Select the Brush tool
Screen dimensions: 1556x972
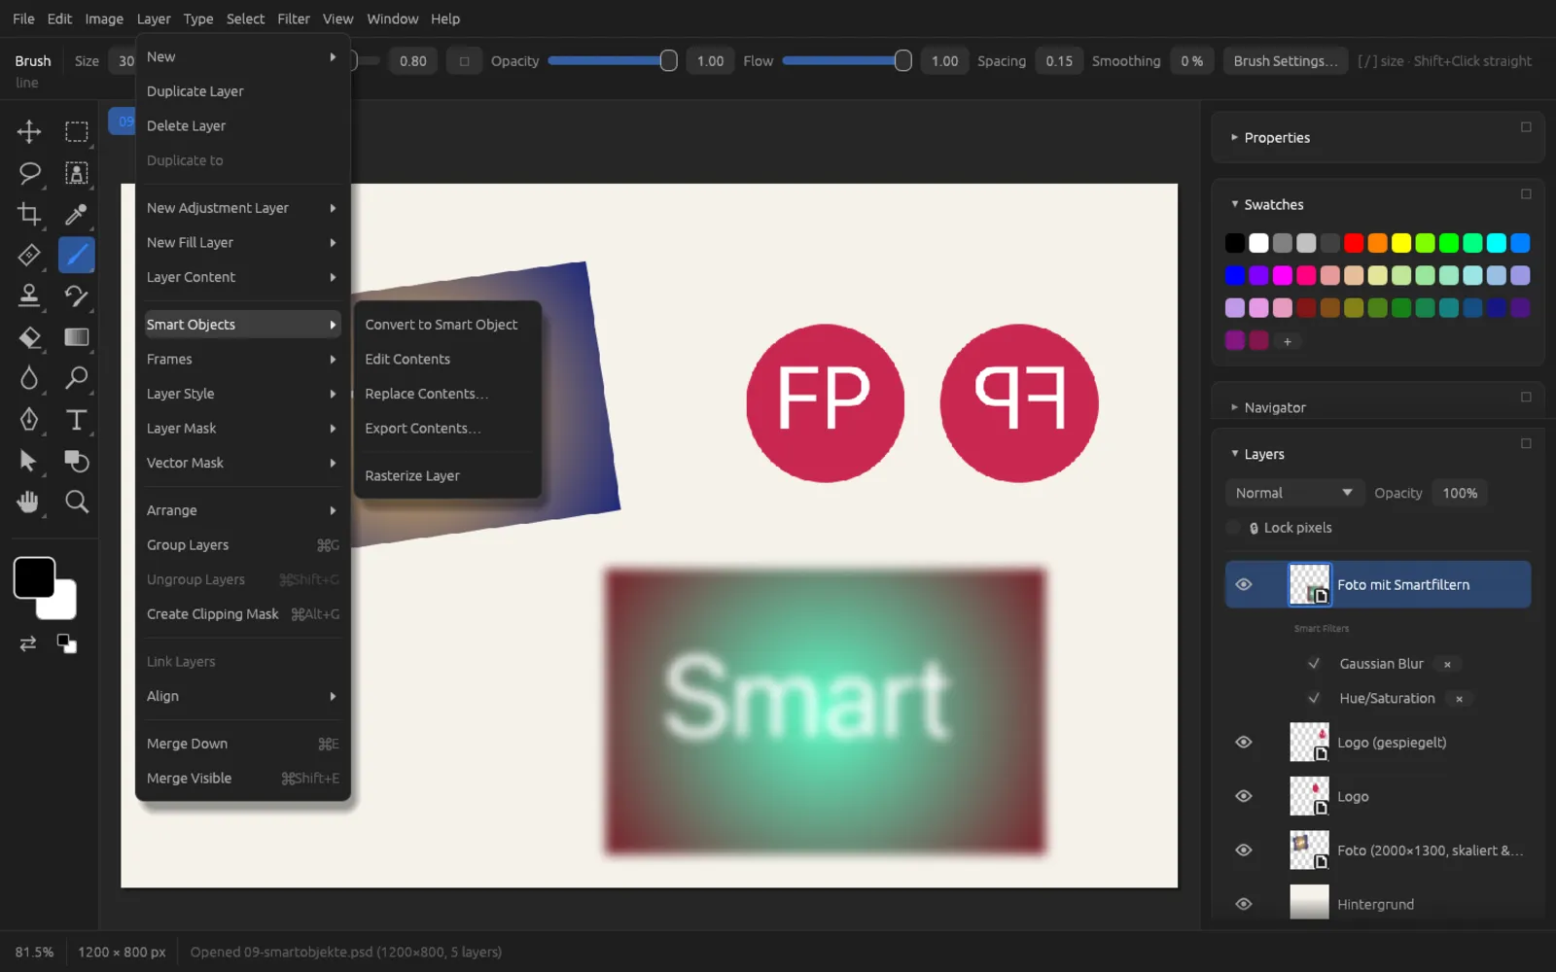click(76, 255)
